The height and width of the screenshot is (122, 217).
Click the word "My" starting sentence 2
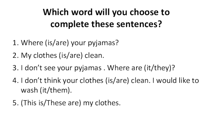25,55
